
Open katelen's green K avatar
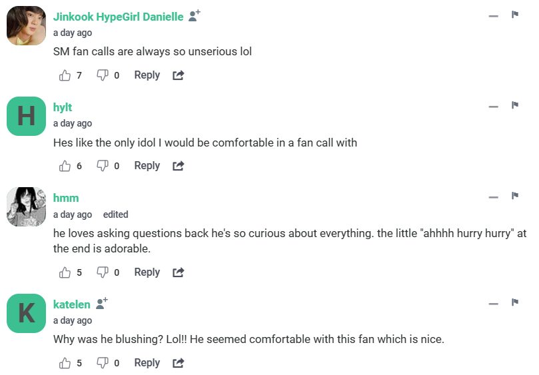(x=26, y=313)
